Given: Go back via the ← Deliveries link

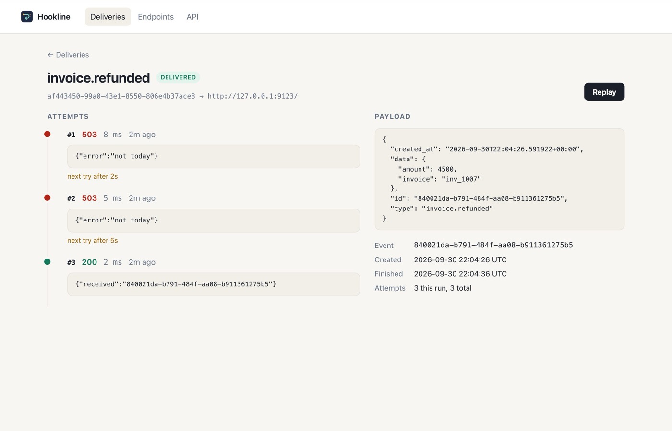Looking at the screenshot, I should (x=68, y=55).
